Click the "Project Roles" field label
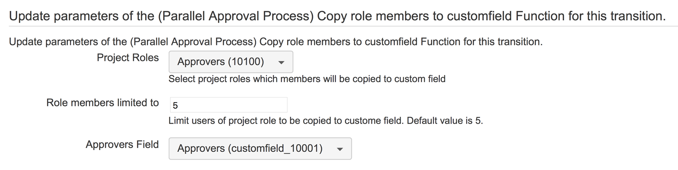The width and height of the screenshot is (678, 170). 127,58
